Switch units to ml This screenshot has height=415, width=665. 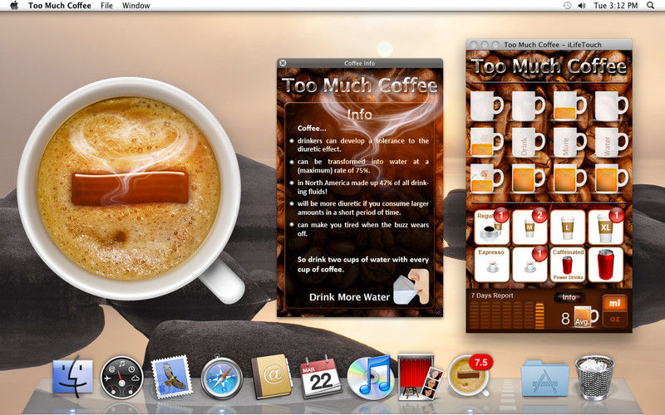tap(614, 303)
